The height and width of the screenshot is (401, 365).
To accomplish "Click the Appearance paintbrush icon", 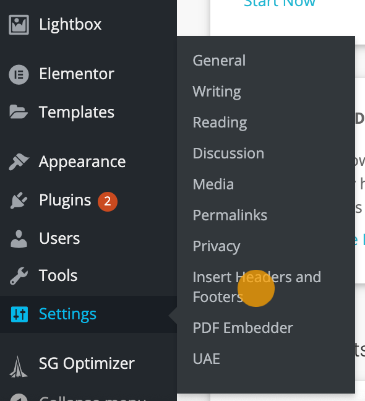I will click(x=19, y=162).
